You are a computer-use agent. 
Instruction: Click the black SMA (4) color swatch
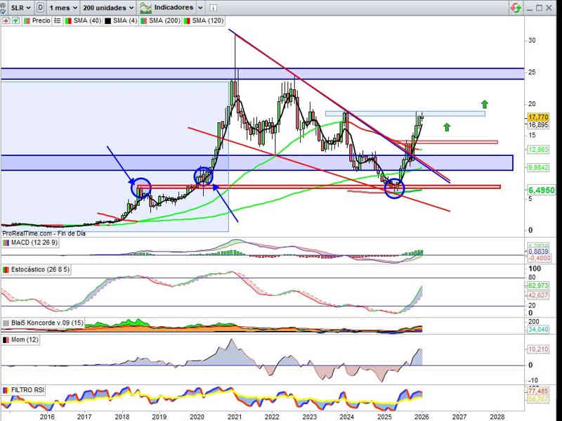[108, 21]
